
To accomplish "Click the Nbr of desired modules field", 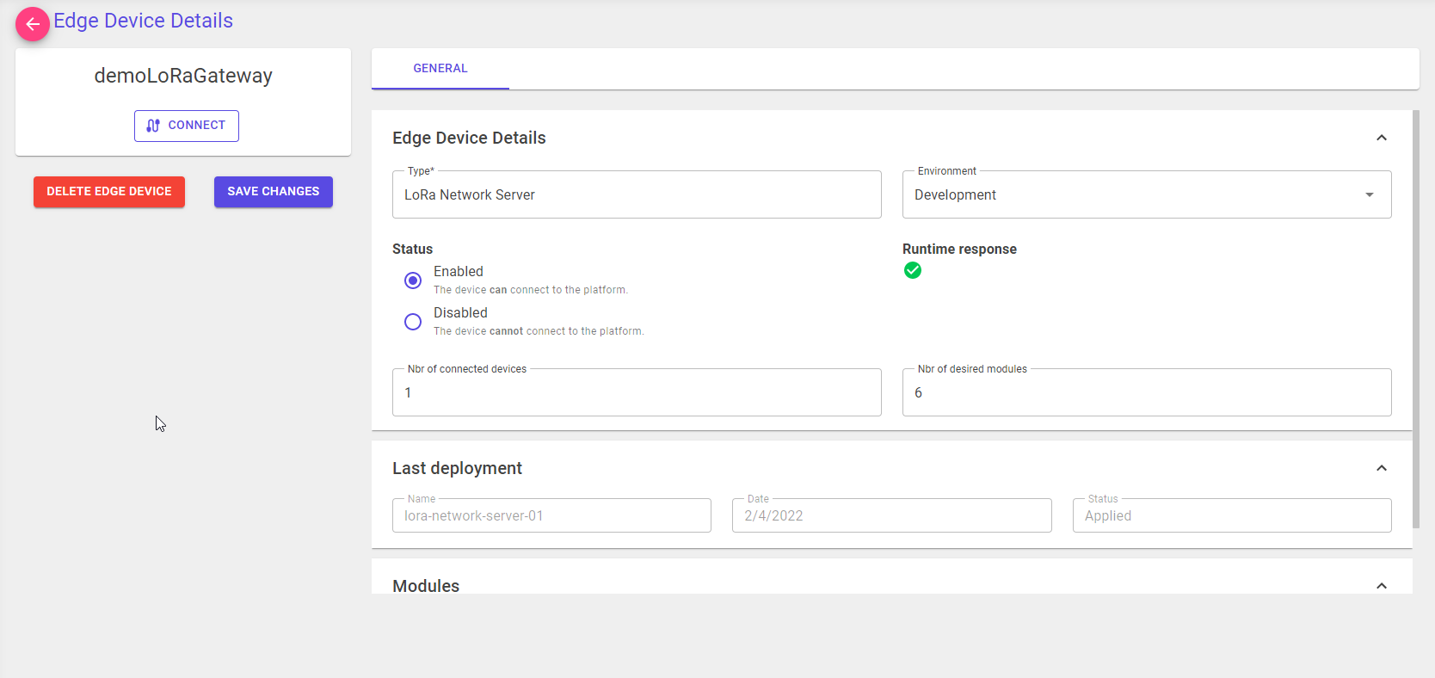I will 1146,393.
